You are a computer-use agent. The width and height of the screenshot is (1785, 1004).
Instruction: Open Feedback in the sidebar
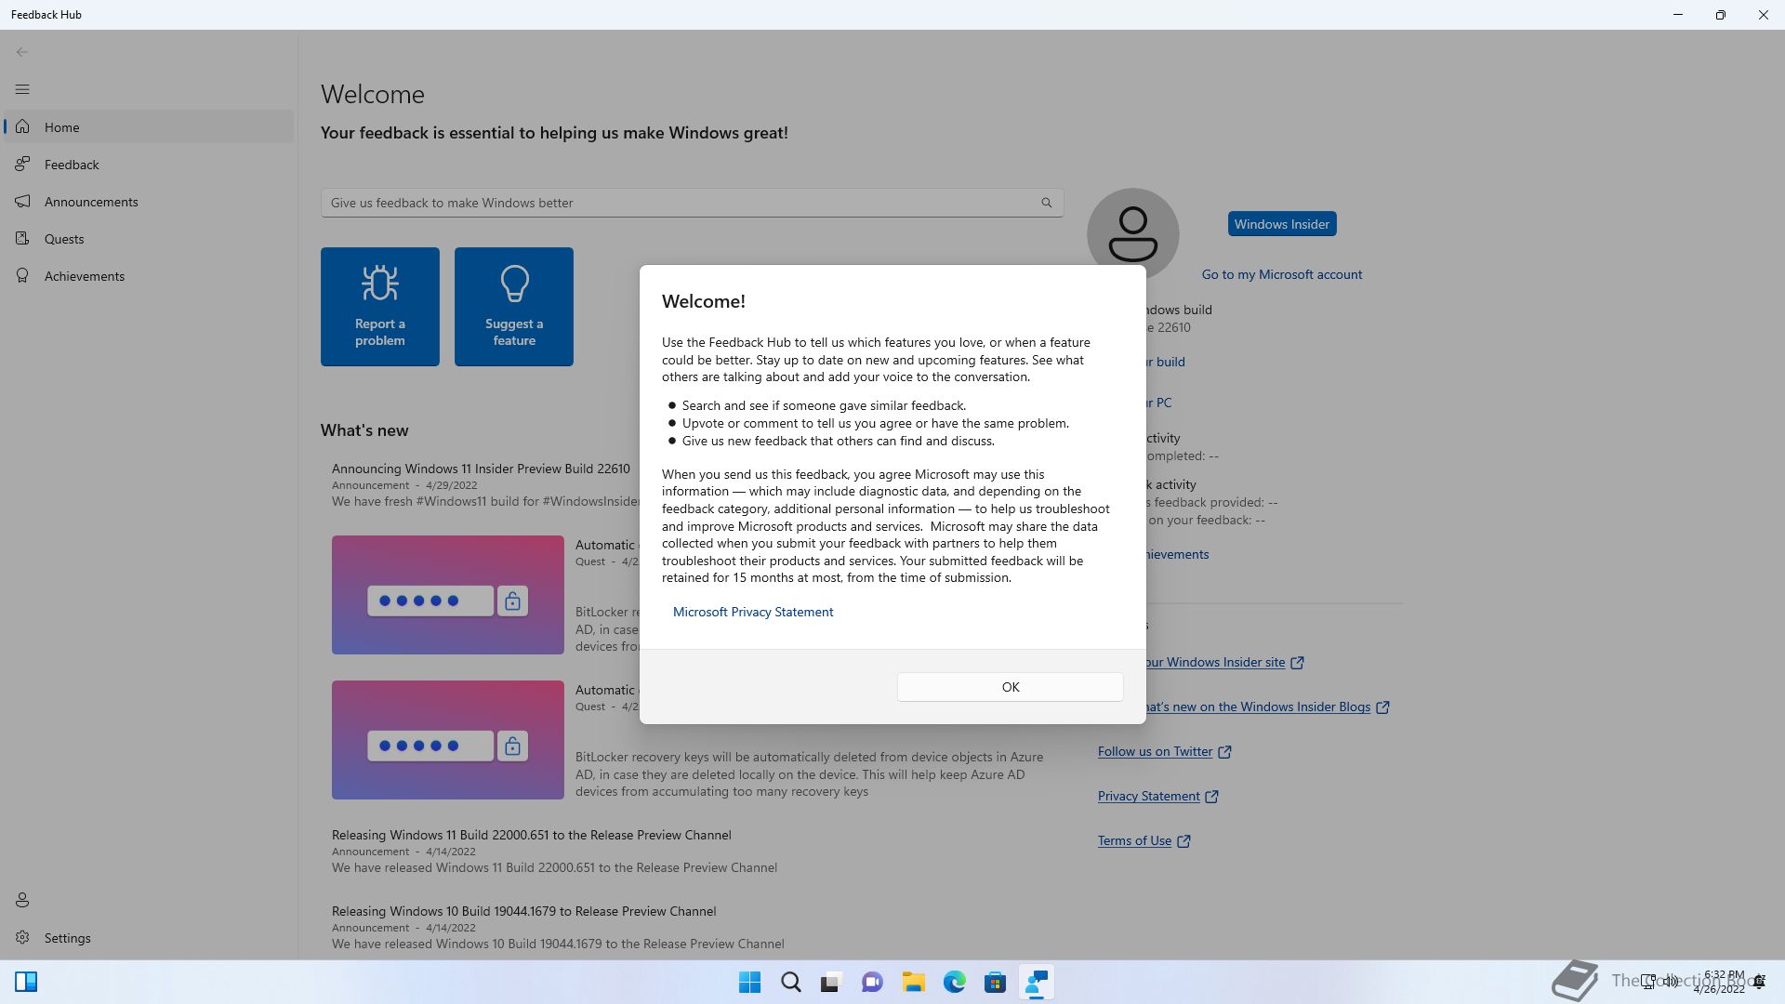pyautogui.click(x=149, y=165)
